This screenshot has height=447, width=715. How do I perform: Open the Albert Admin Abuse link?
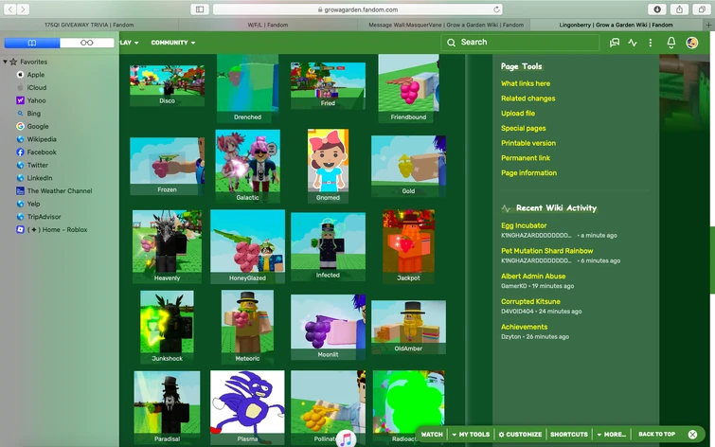[533, 276]
